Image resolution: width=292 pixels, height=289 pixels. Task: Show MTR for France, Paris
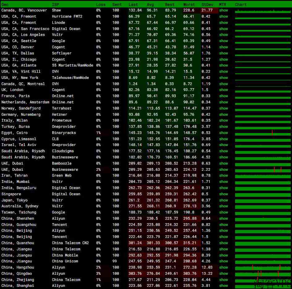(x=223, y=96)
